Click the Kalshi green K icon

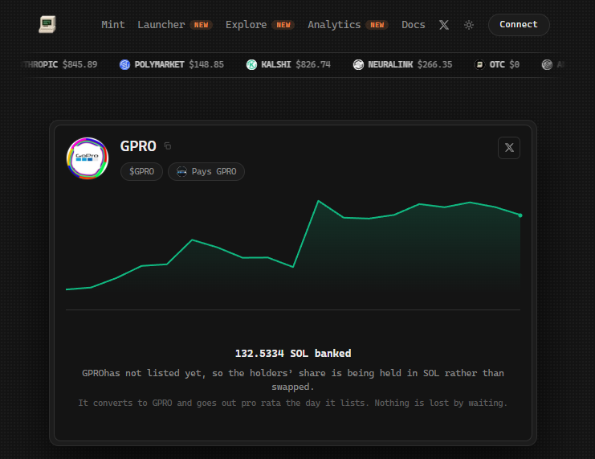tap(251, 65)
